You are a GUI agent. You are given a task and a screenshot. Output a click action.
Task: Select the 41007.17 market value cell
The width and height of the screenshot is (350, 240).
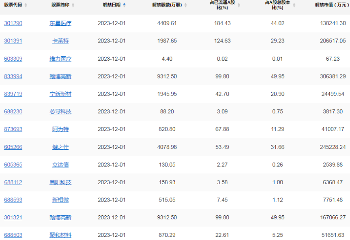pos(333,129)
